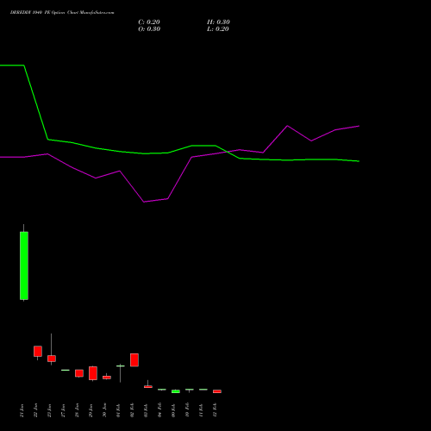
Task: Click the '02 Feb' date axis label
Action: [x=132, y=410]
